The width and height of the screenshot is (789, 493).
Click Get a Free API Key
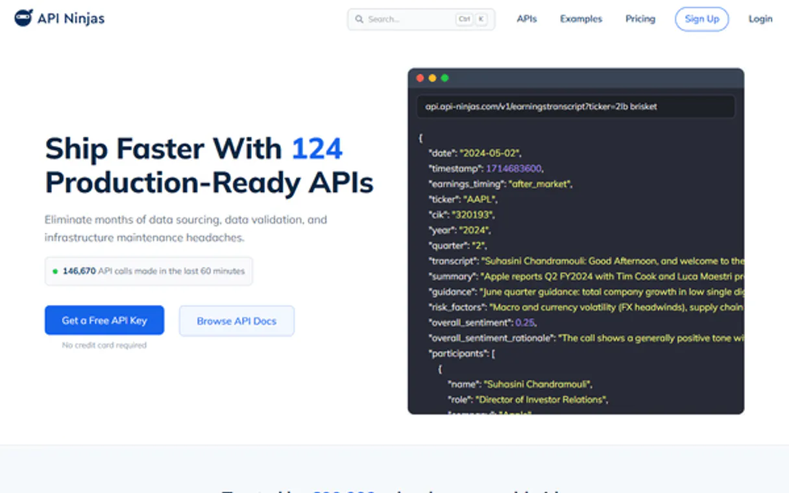(x=104, y=320)
